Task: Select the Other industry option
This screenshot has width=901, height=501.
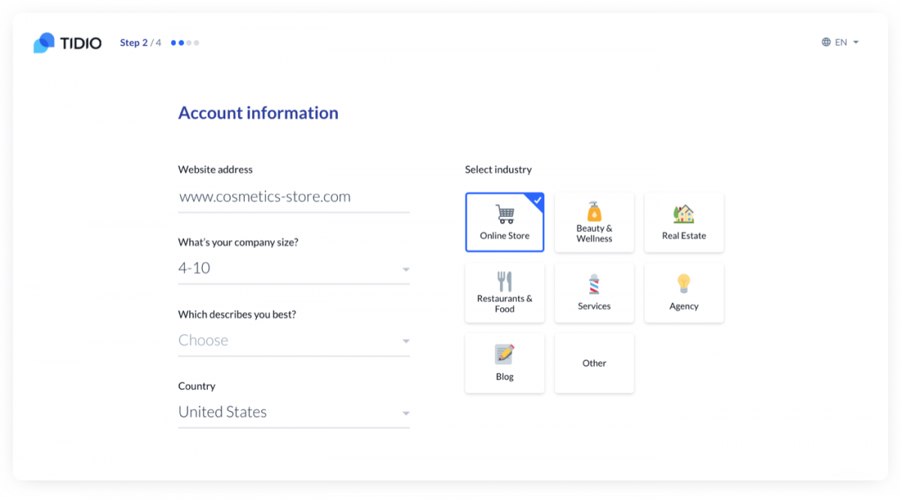Action: coord(594,363)
